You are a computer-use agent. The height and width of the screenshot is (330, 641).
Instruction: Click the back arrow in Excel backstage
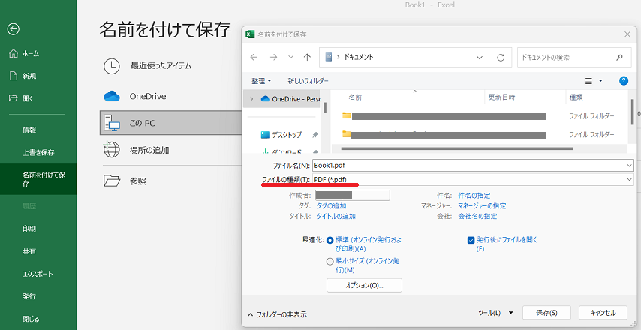pos(13,28)
